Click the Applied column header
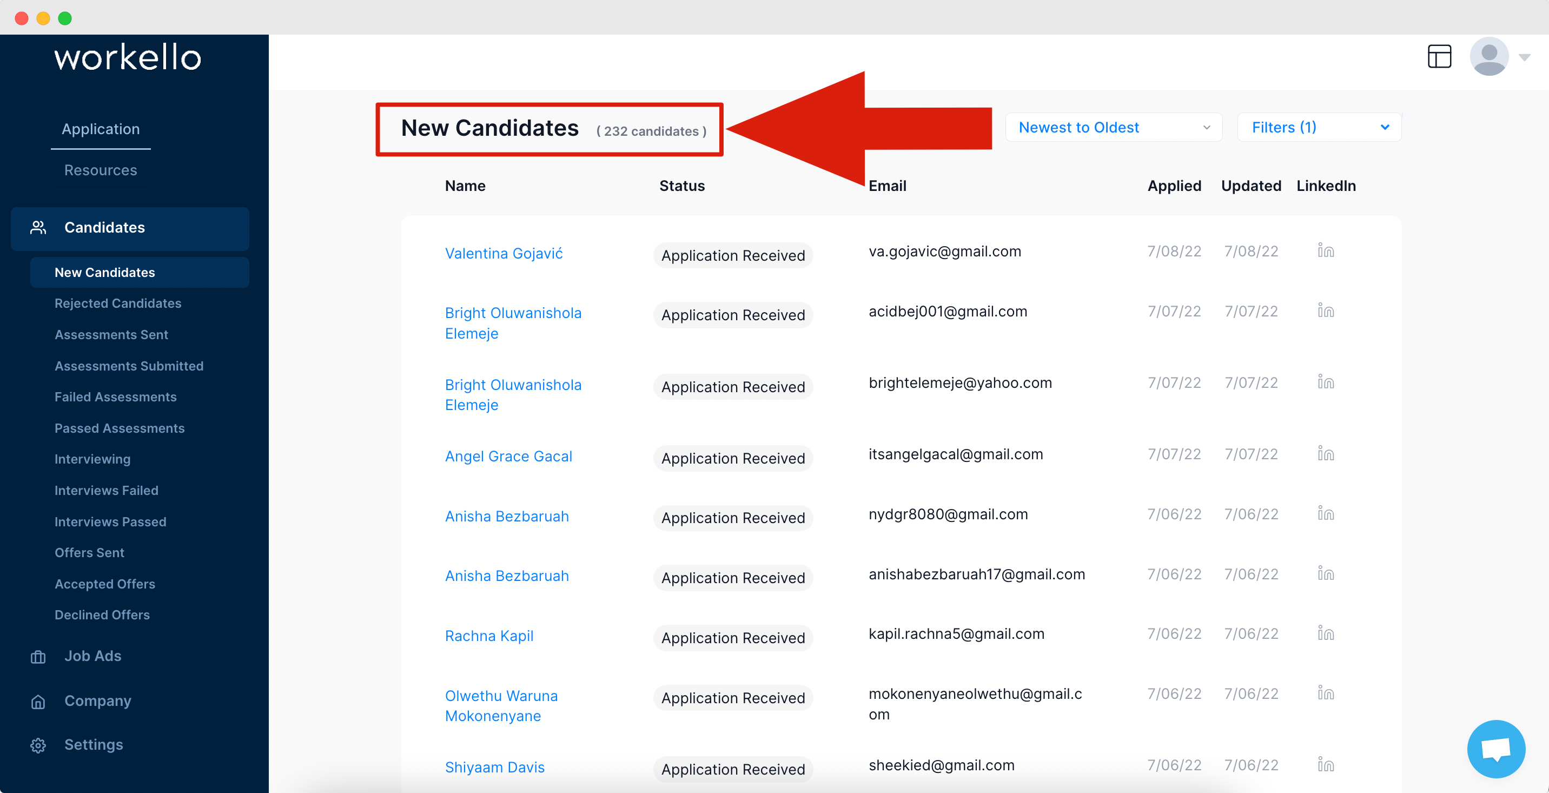Image resolution: width=1549 pixels, height=793 pixels. coord(1174,186)
